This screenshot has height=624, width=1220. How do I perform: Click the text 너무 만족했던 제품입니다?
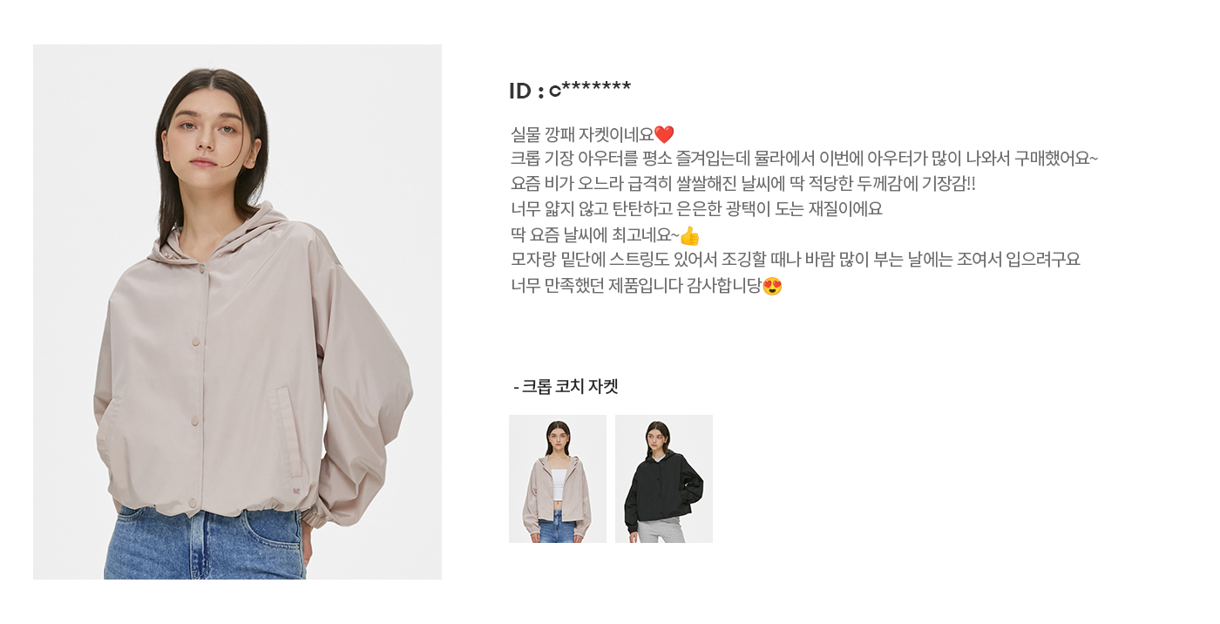click(x=597, y=286)
